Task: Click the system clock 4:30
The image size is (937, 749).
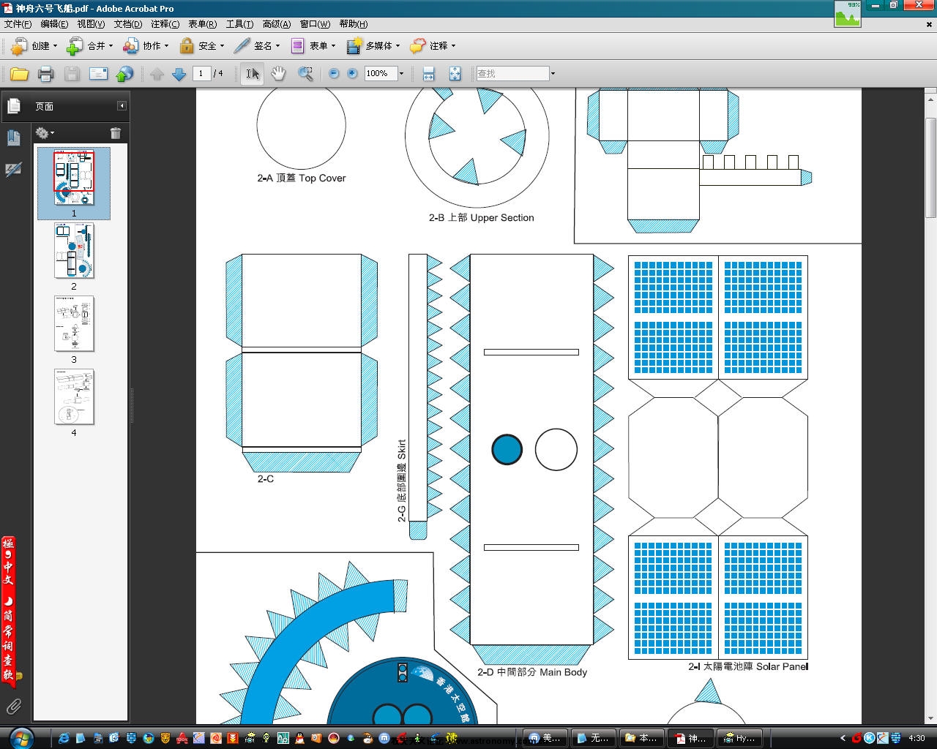Action: 917,738
